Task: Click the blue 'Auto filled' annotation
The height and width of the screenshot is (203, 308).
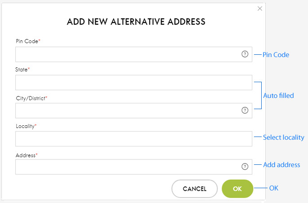Action: coord(278,96)
